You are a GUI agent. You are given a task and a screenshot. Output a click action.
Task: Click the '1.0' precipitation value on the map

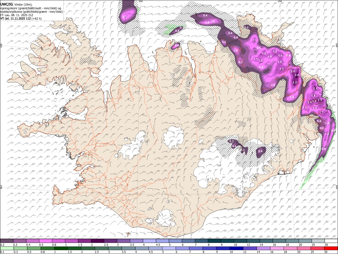(270, 56)
